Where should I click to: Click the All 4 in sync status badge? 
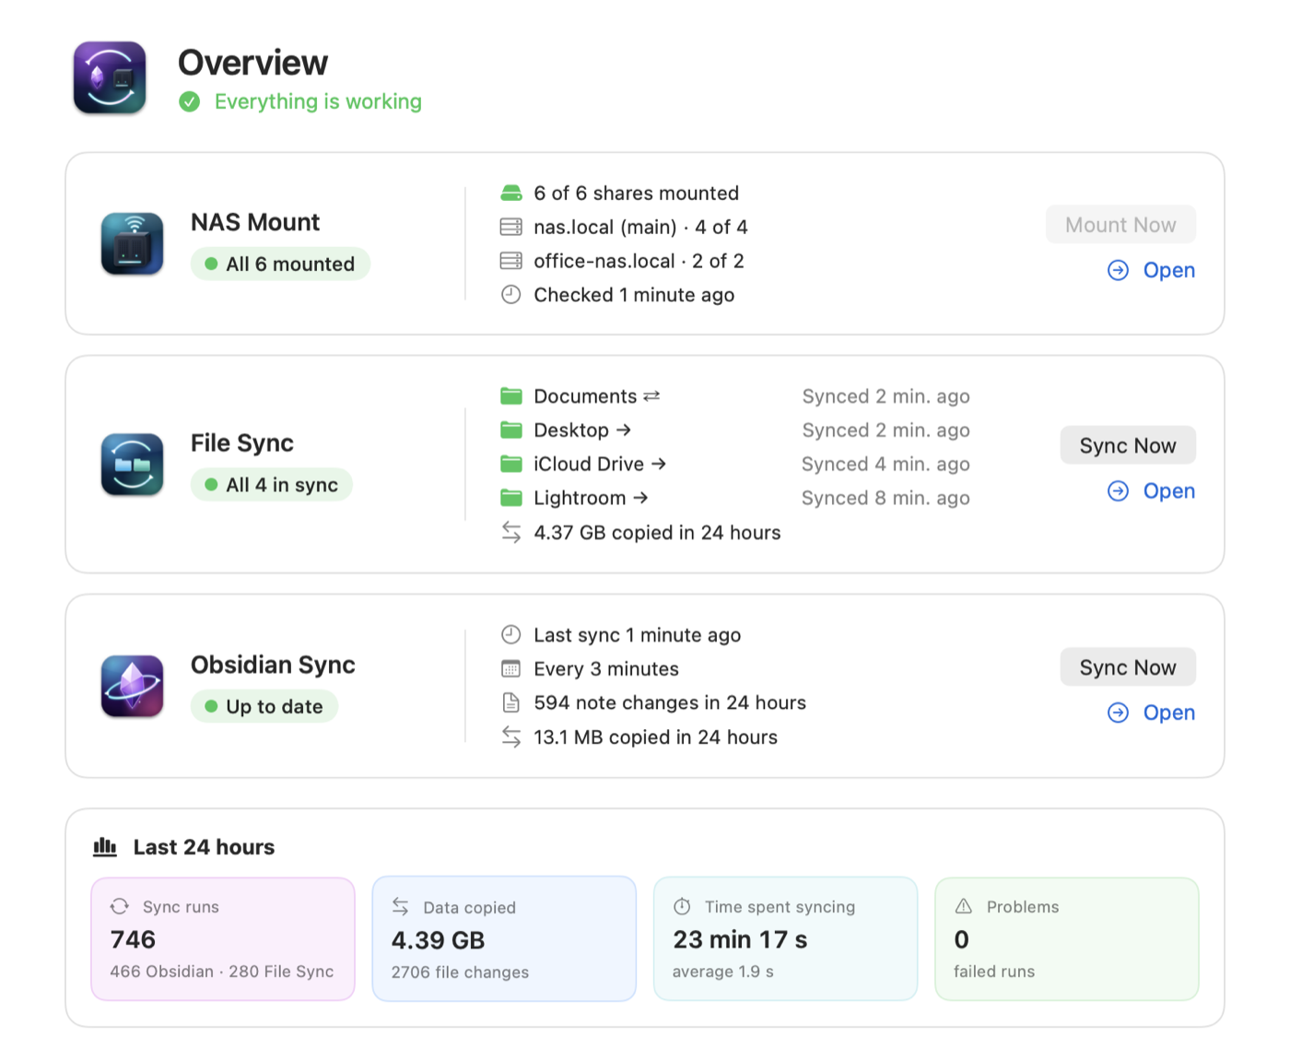point(272,485)
